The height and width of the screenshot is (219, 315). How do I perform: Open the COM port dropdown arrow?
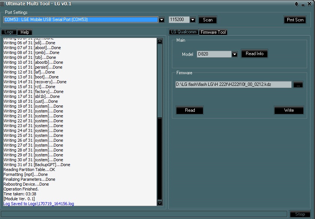(x=161, y=20)
